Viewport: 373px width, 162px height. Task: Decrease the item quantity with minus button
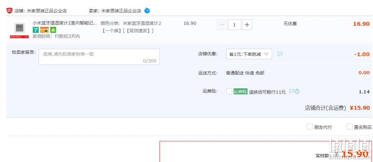point(222,25)
